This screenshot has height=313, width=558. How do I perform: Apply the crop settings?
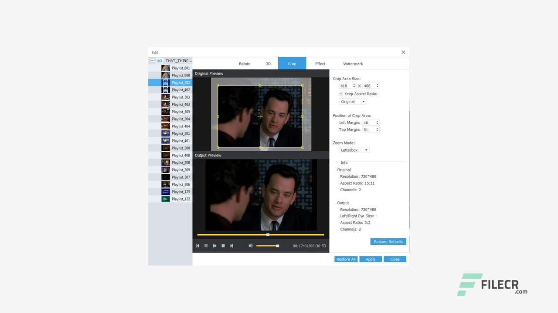(x=370, y=259)
